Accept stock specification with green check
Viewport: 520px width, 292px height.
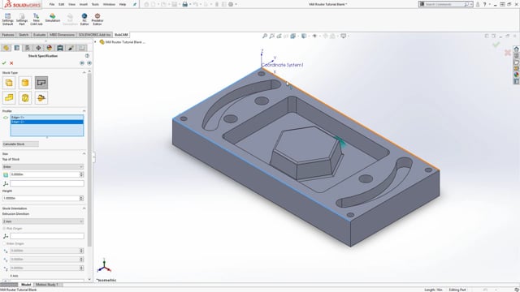[x=4, y=63]
